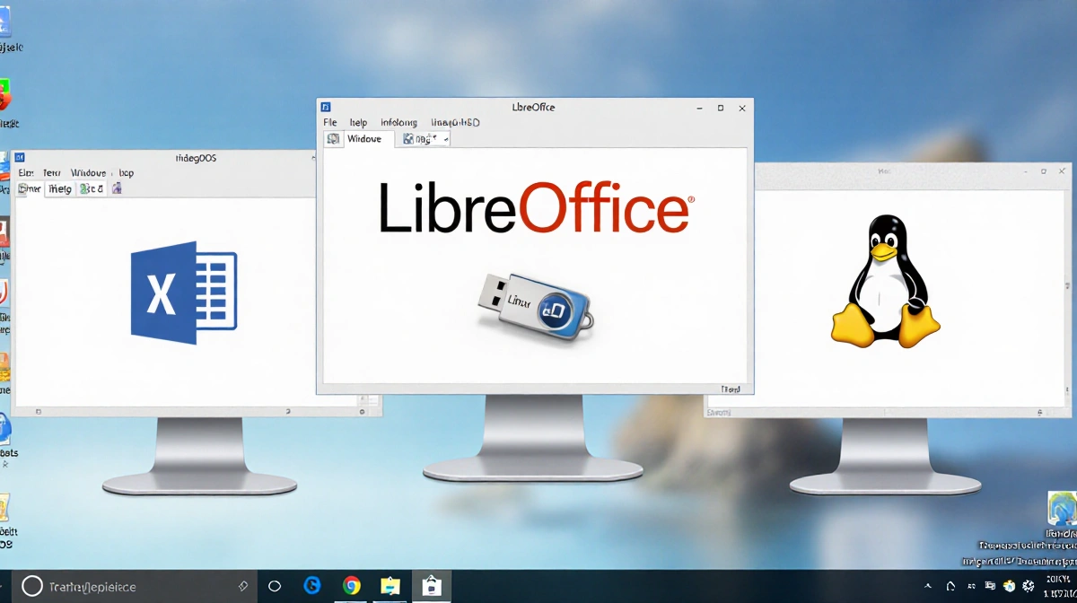Click the green toolbar icon in the IndegOOS window
This screenshot has width=1077, height=603.
84,188
